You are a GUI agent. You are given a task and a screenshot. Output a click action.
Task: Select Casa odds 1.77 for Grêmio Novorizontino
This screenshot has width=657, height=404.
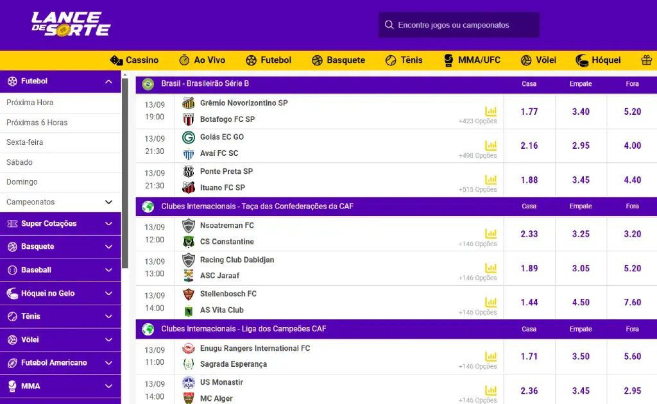click(x=529, y=112)
